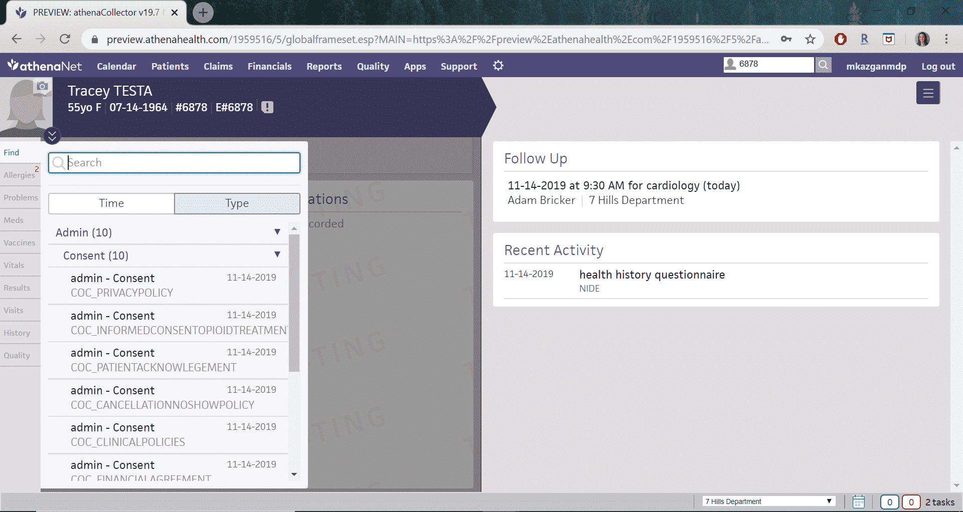Open the Reports menu

pyautogui.click(x=324, y=66)
